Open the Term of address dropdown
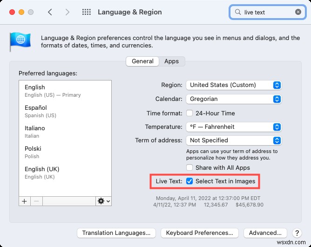Image resolution: width=311 pixels, height=247 pixels. click(234, 140)
